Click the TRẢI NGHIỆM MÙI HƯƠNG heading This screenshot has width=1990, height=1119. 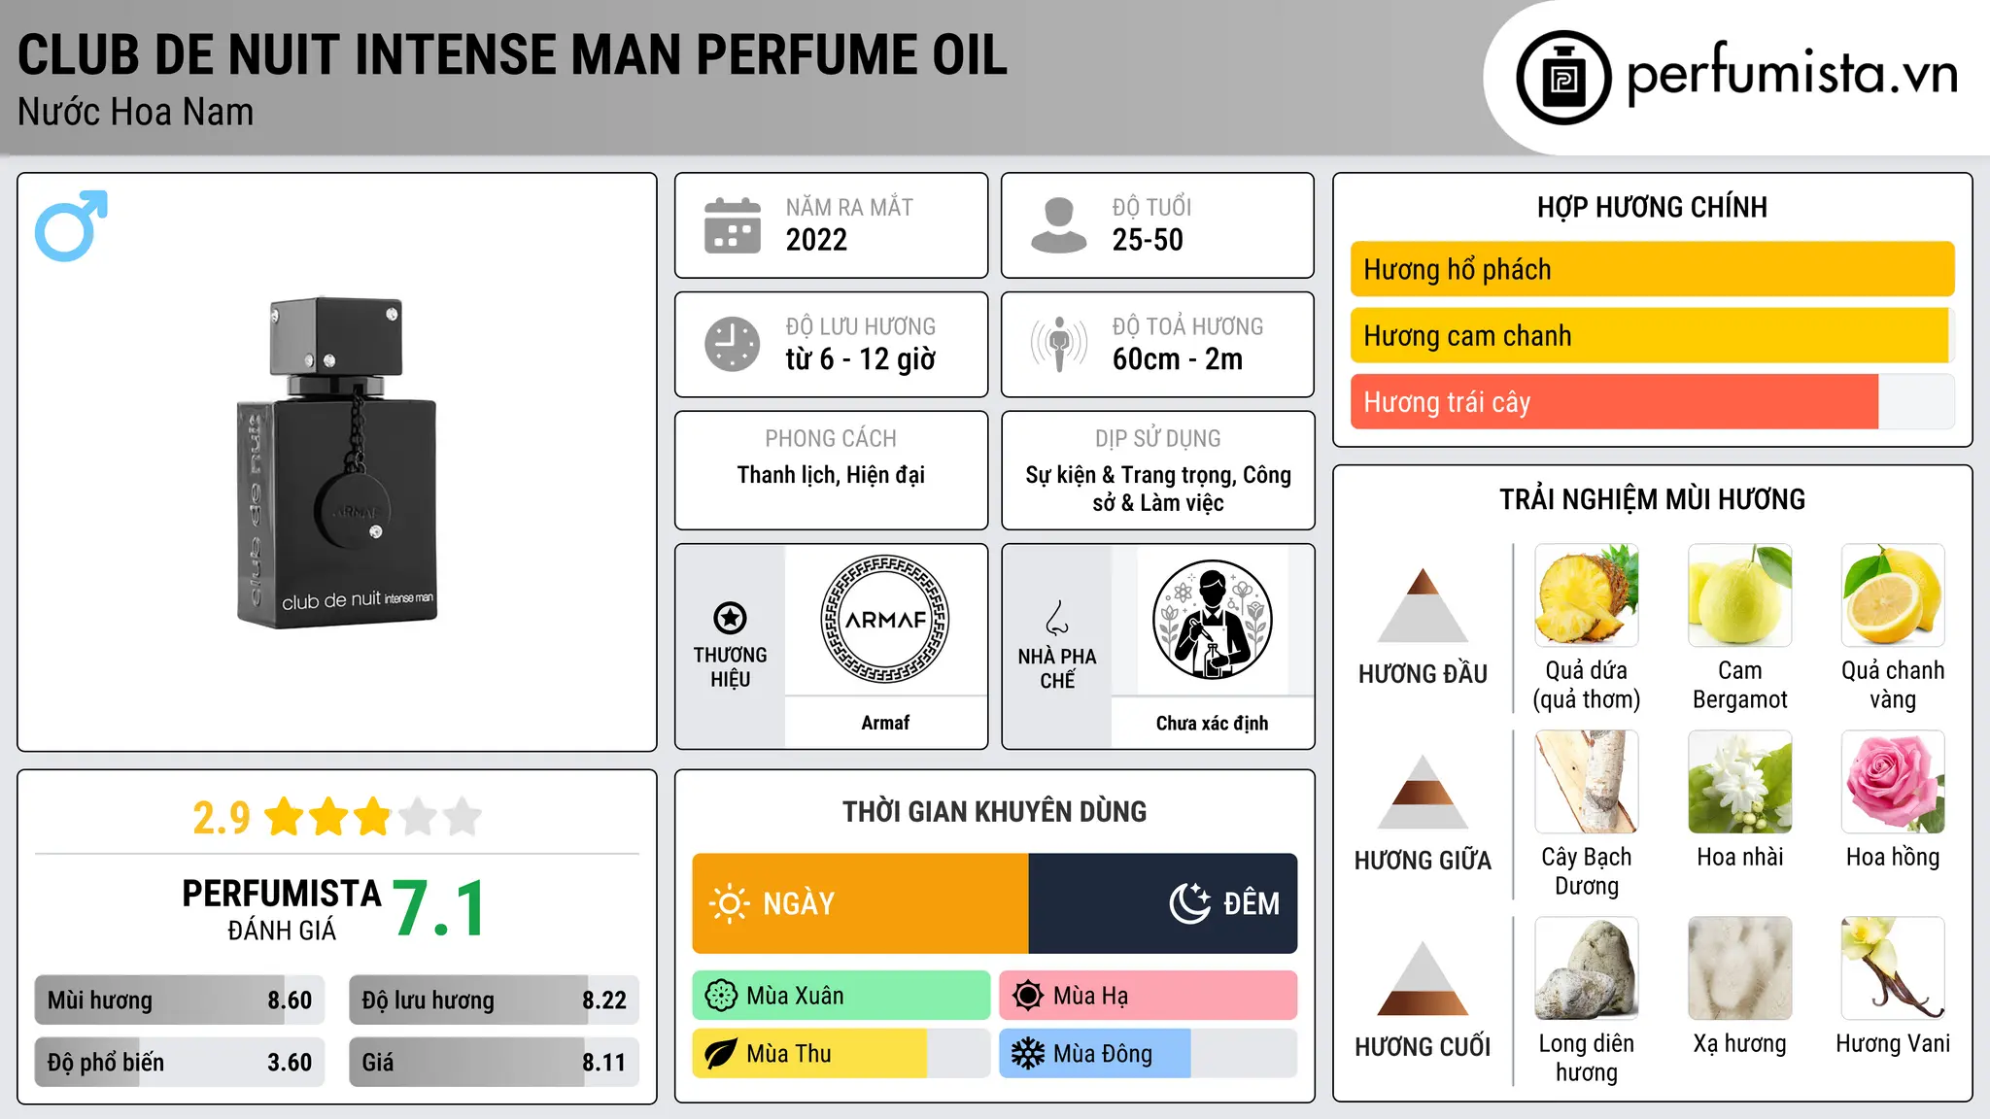[1652, 500]
